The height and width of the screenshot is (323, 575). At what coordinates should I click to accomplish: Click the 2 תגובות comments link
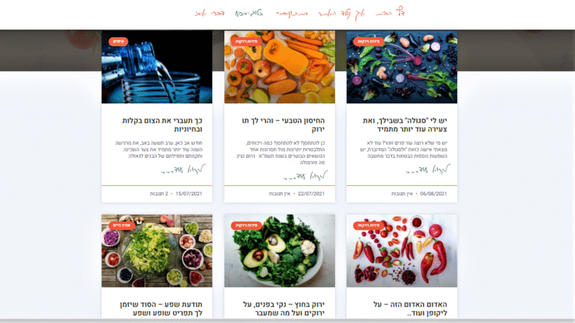(x=159, y=194)
